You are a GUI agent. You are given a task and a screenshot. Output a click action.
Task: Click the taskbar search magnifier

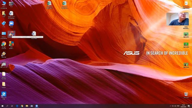coord(7,106)
